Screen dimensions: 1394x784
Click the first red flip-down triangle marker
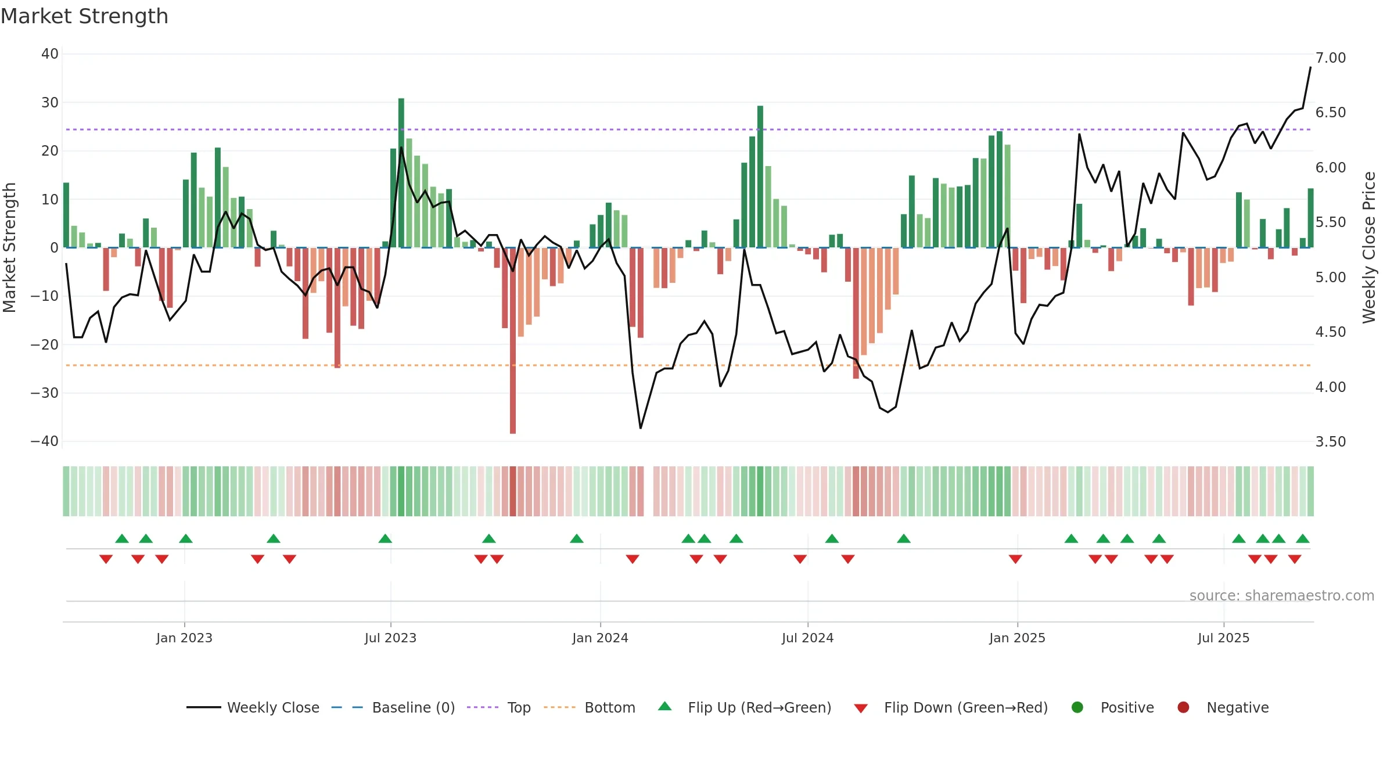coord(106,559)
